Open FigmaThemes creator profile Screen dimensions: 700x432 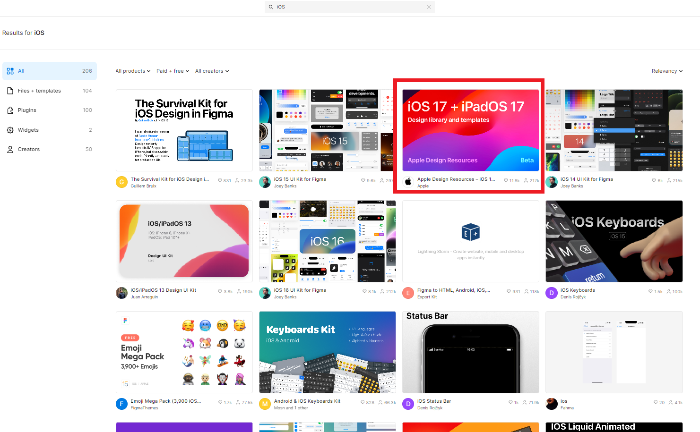[x=145, y=408]
